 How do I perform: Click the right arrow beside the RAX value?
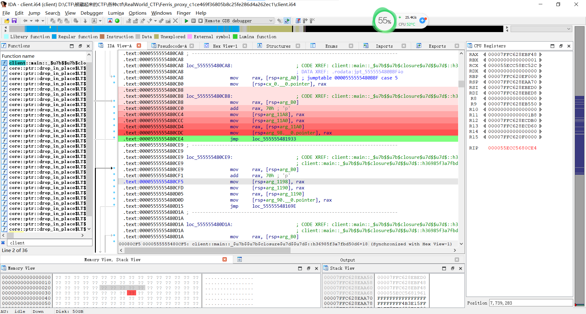pyautogui.click(x=541, y=55)
